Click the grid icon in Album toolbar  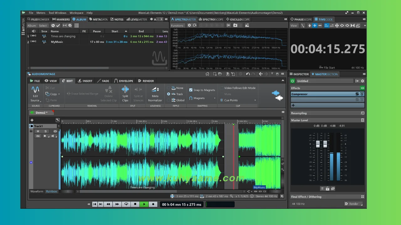coord(76,26)
